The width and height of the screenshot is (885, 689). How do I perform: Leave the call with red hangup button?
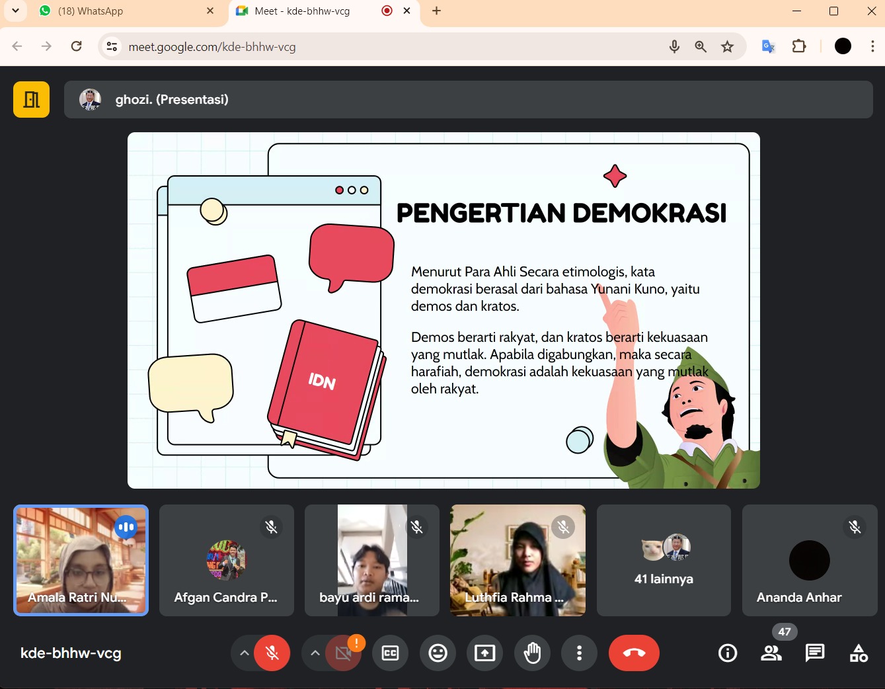633,653
